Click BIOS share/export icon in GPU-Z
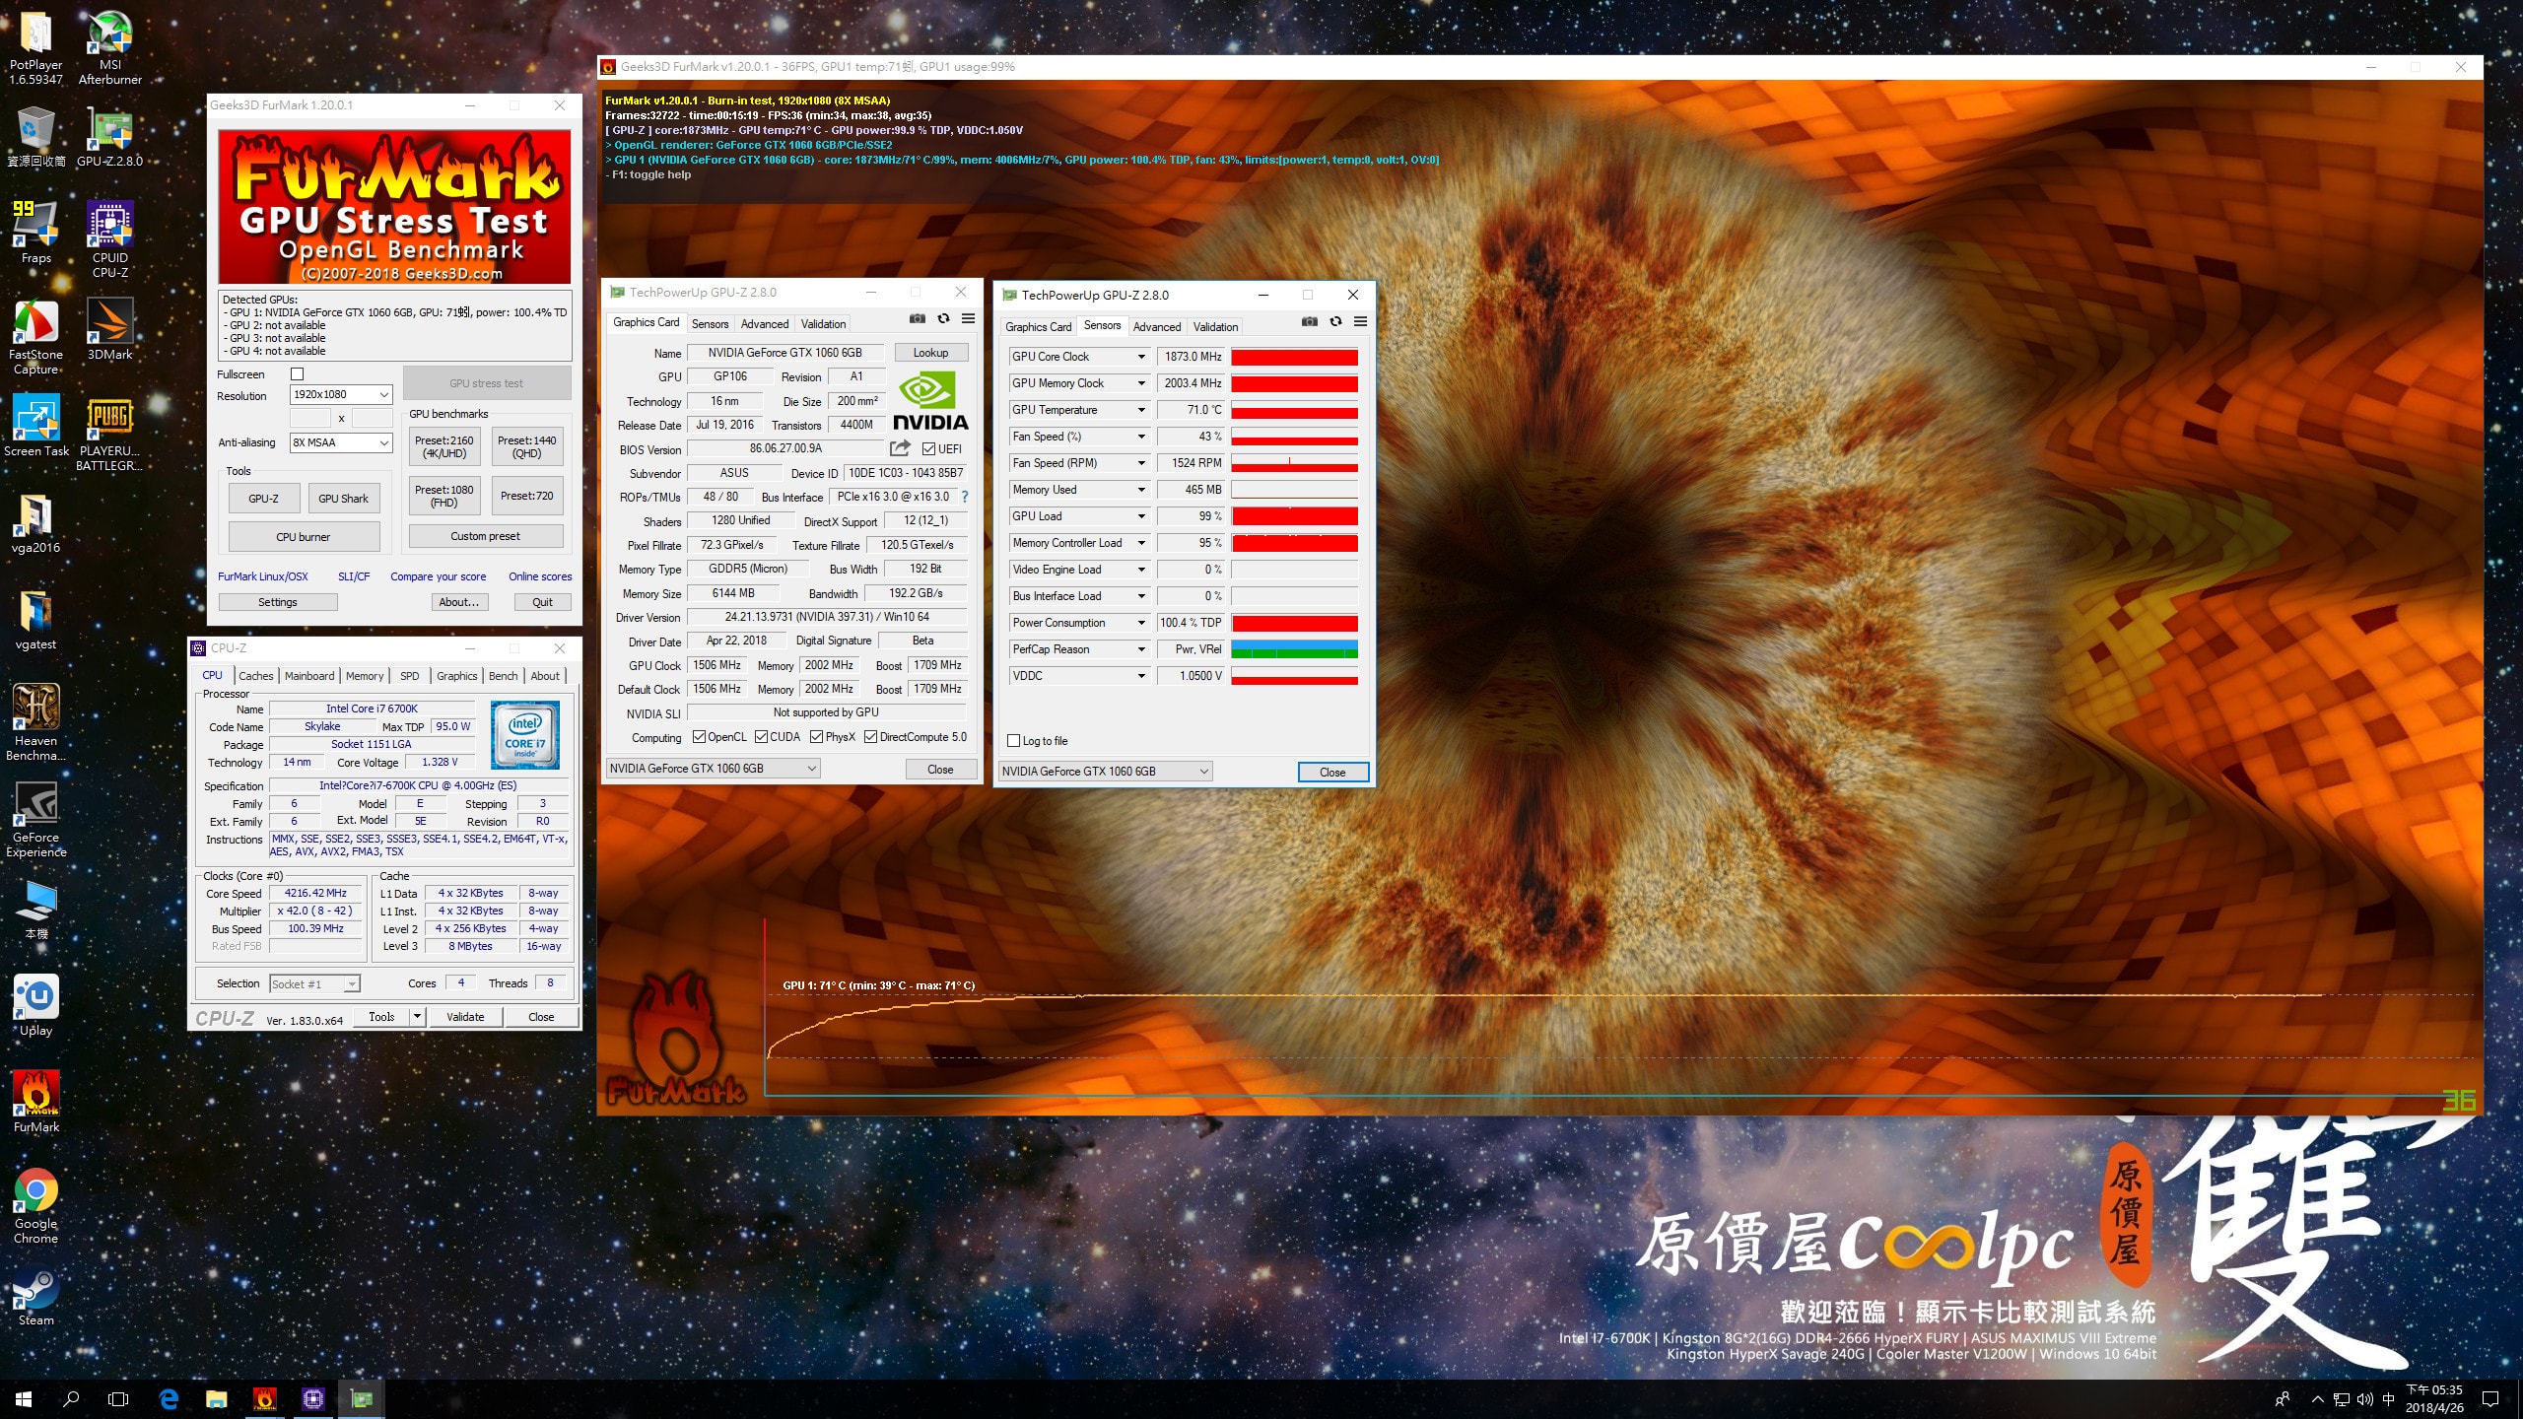Screen dimensions: 2523x1419 click(x=900, y=448)
